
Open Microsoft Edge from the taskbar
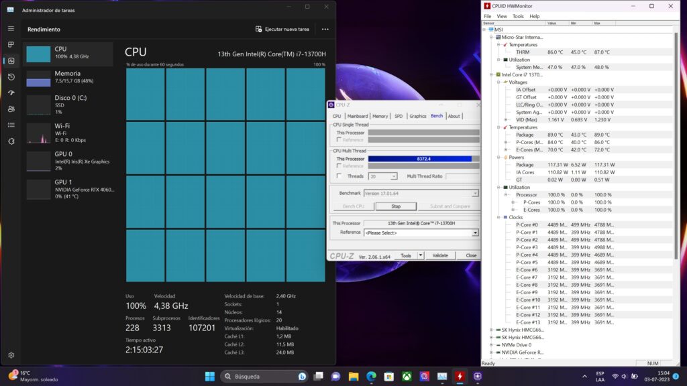click(371, 377)
